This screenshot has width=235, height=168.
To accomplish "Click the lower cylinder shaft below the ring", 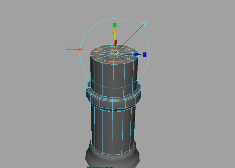I will pos(114,125).
